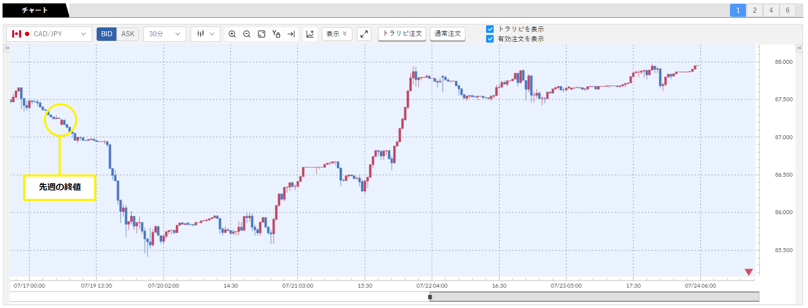Click the 07/23 05:00 time axis label
The width and height of the screenshot is (808, 308).
coord(566,286)
